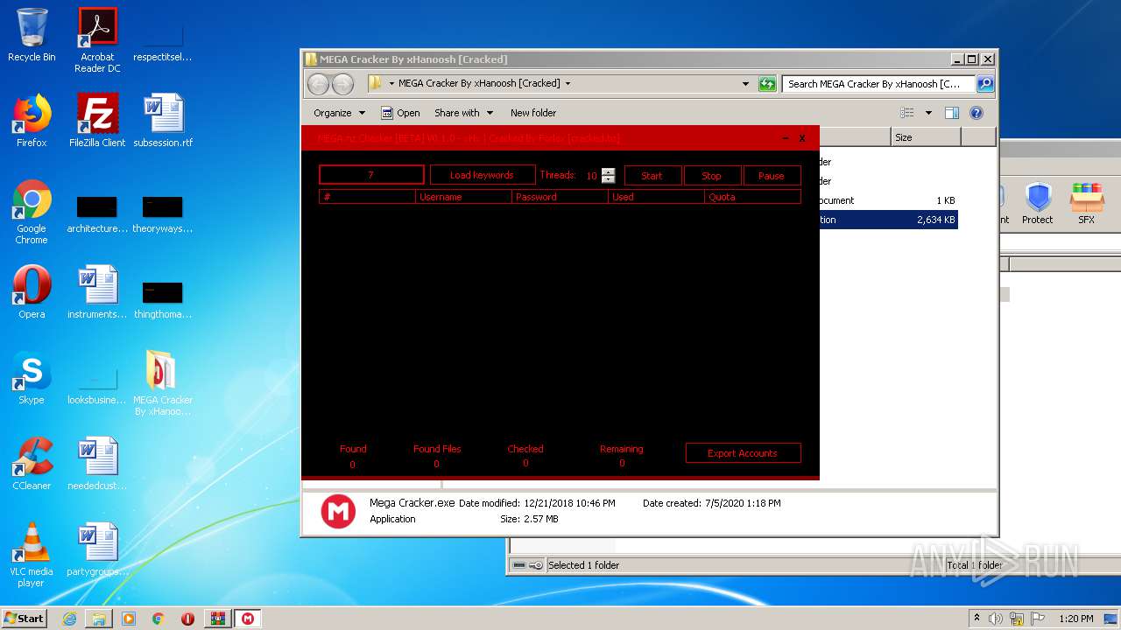This screenshot has height=630, width=1121.
Task: Select the row showing 2,634 KB
Action: (x=887, y=220)
